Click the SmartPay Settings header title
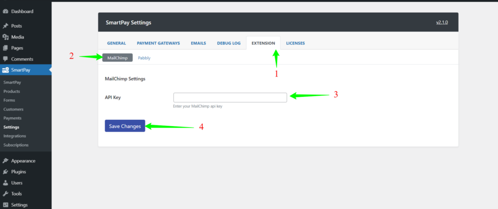Screen dimensions: 498x209 (x=128, y=22)
